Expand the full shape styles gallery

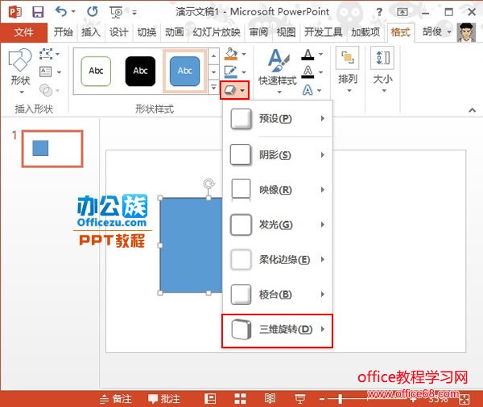point(213,88)
